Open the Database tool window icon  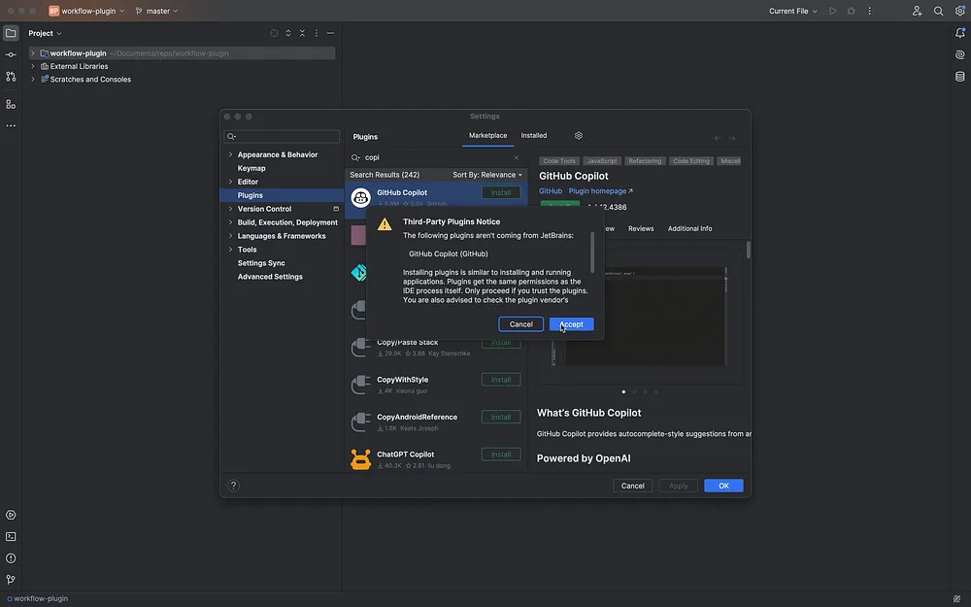coord(960,77)
